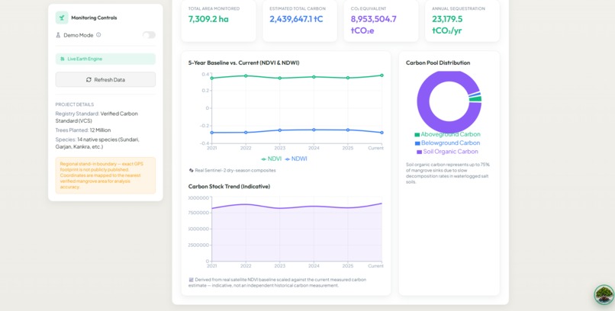Click the 2022 NDVI data point
This screenshot has width=615, height=311.
point(246,75)
